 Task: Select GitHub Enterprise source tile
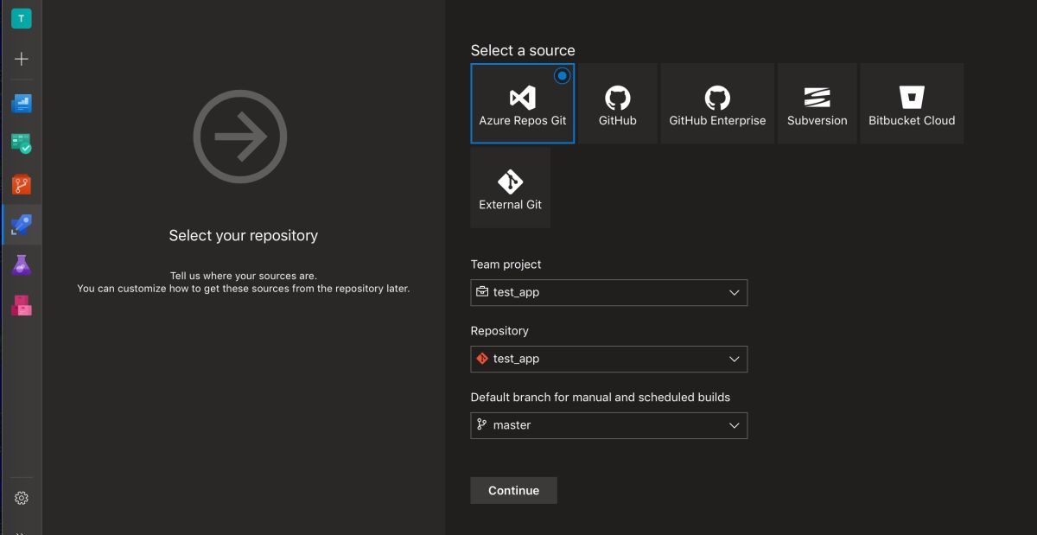[x=717, y=103]
